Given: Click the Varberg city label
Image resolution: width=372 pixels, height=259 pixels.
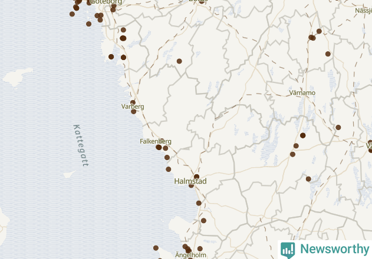Looking at the screenshot, I should 133,107.
